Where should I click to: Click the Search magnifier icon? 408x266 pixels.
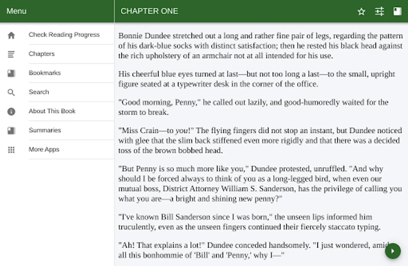pos(11,93)
